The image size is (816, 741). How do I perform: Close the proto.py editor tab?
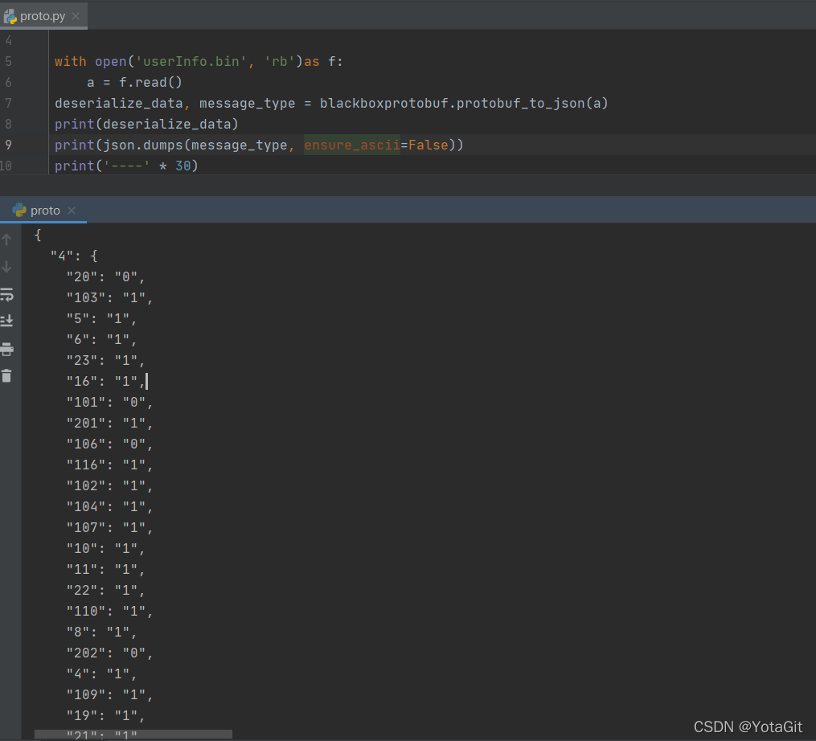pos(76,16)
